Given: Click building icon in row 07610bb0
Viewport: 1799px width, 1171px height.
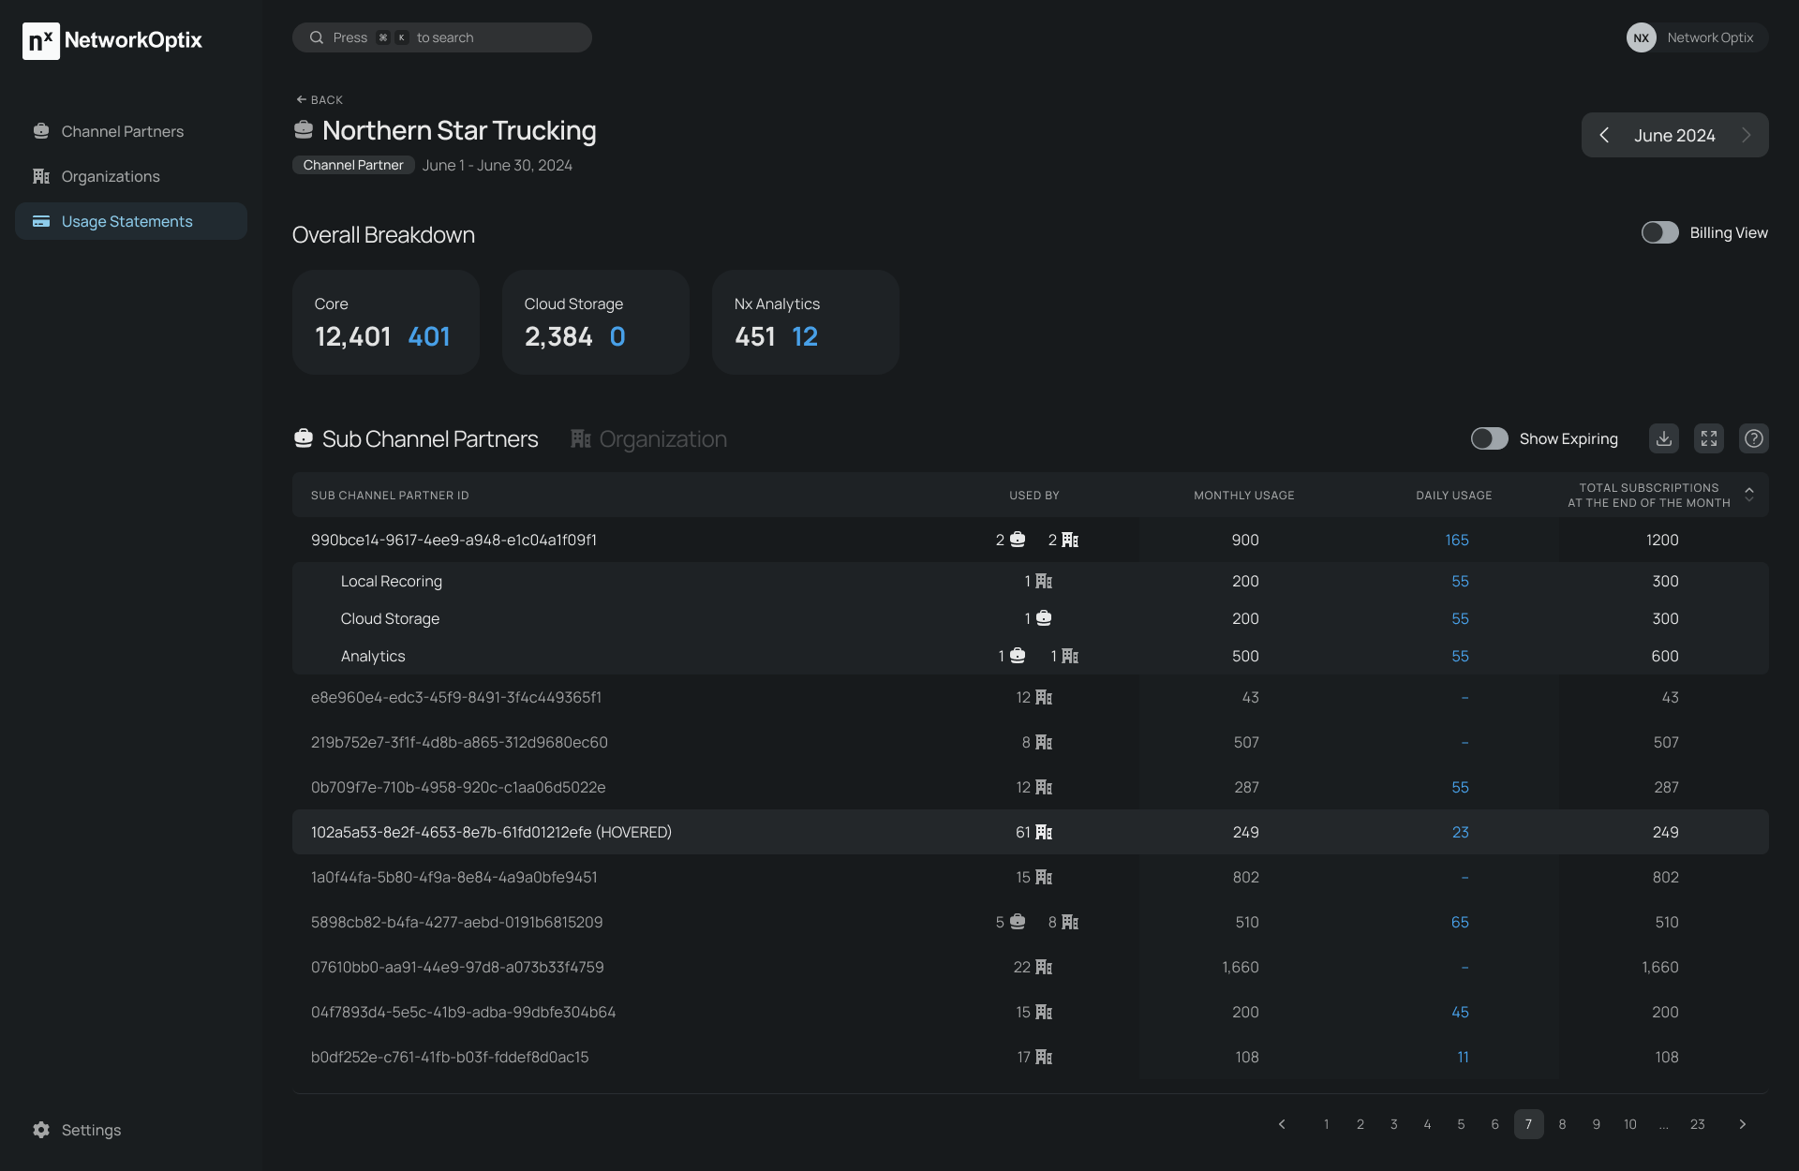Looking at the screenshot, I should pos(1044,967).
